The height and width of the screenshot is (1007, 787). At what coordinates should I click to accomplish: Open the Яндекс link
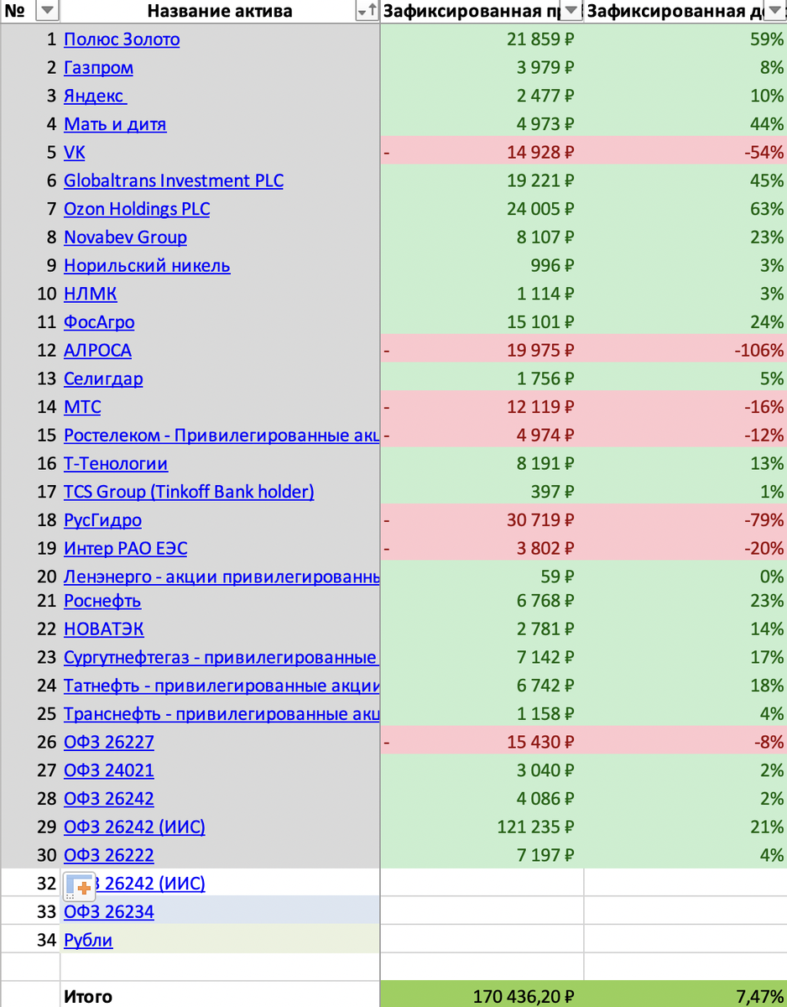pos(95,96)
